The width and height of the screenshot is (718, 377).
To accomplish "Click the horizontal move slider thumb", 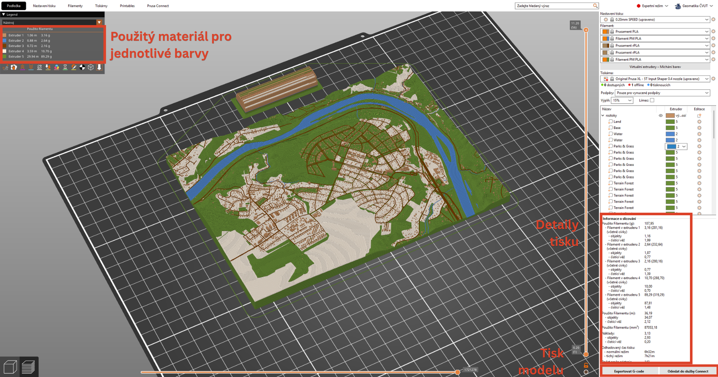I will [457, 372].
